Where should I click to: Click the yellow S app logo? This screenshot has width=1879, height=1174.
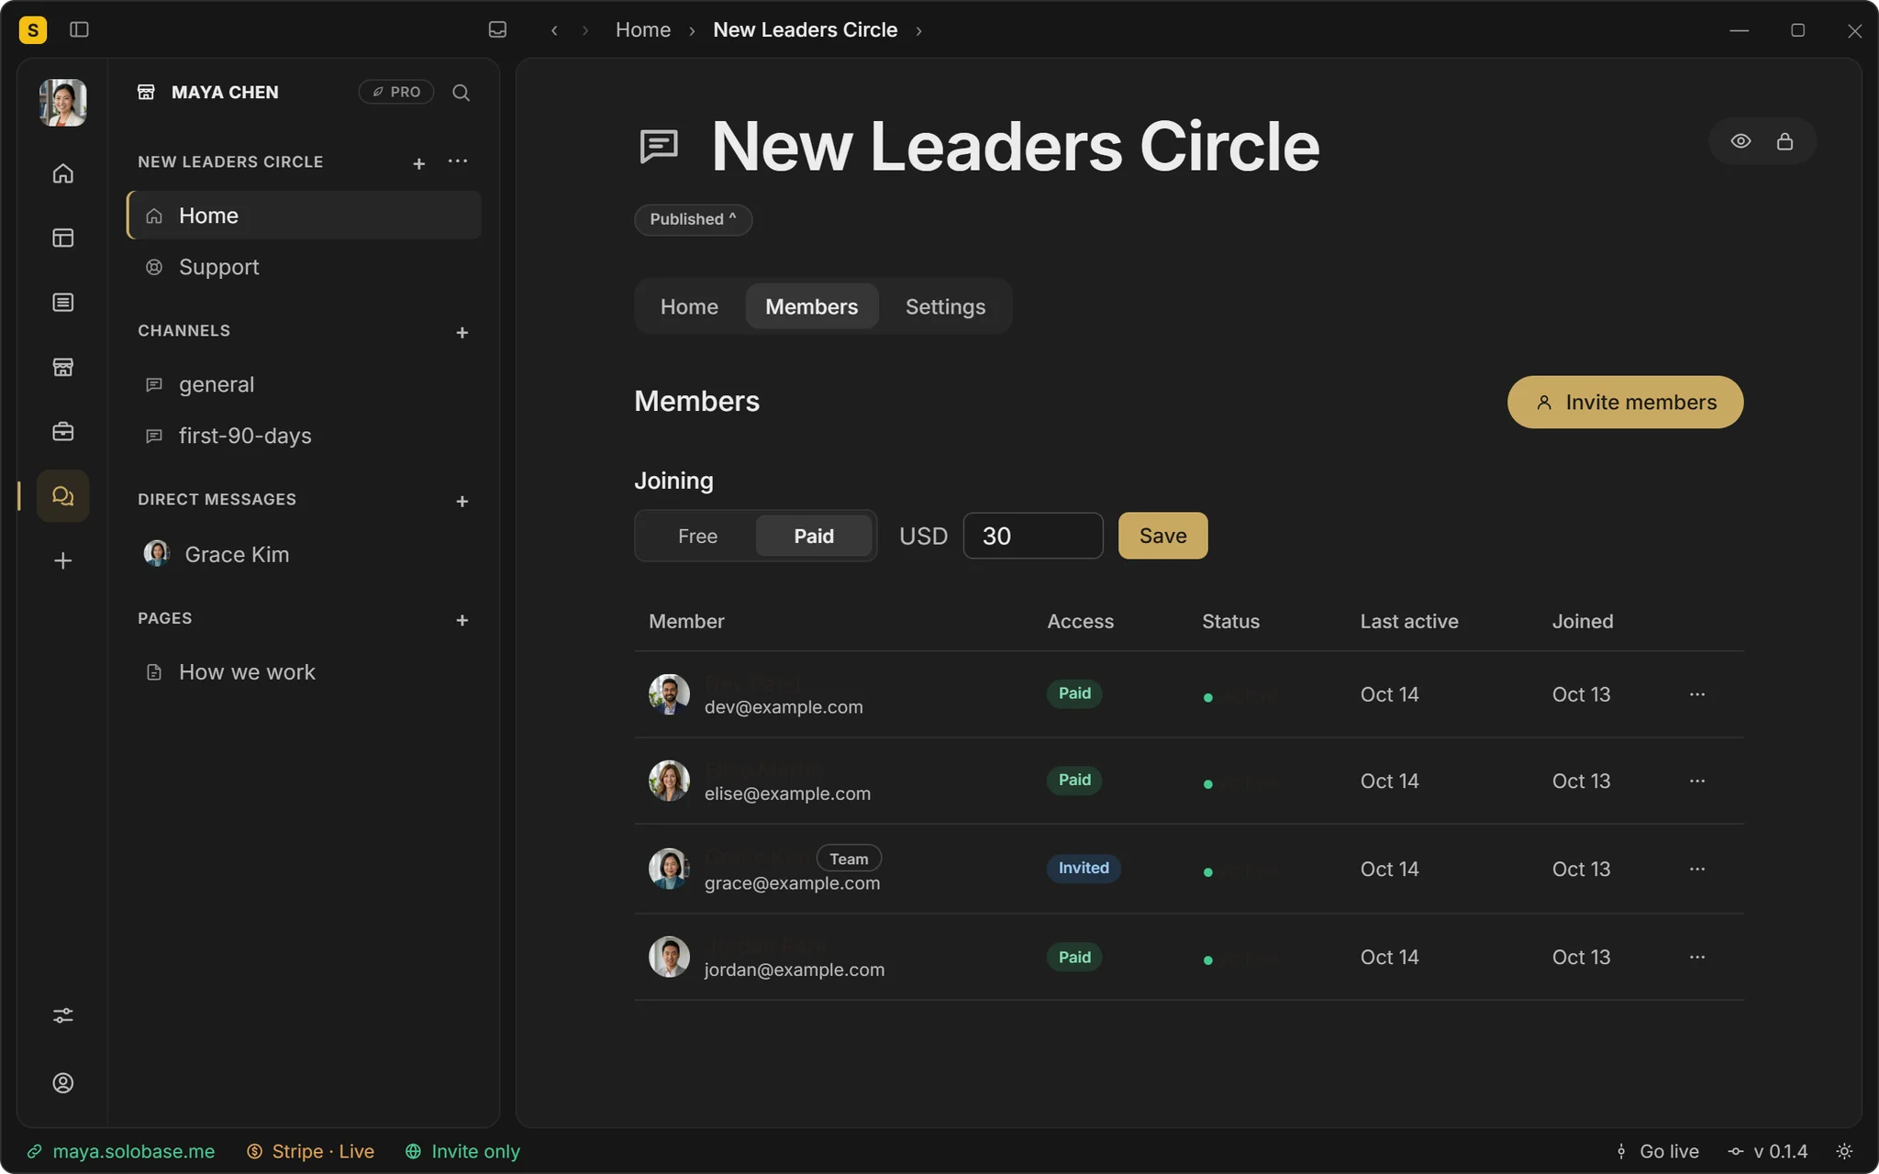pyautogui.click(x=33, y=30)
